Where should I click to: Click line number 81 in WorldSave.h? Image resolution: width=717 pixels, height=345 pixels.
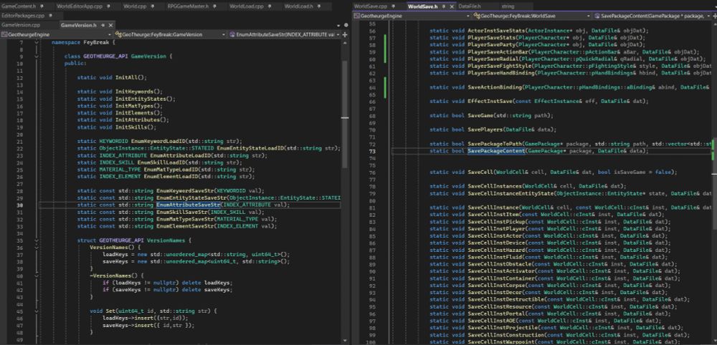(x=371, y=208)
